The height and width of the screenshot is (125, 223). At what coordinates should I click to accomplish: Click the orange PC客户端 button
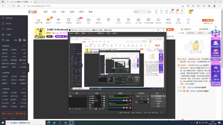point(208,20)
